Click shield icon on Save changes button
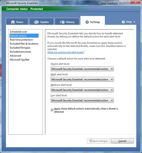The image size is (142, 153). [x=91, y=141]
